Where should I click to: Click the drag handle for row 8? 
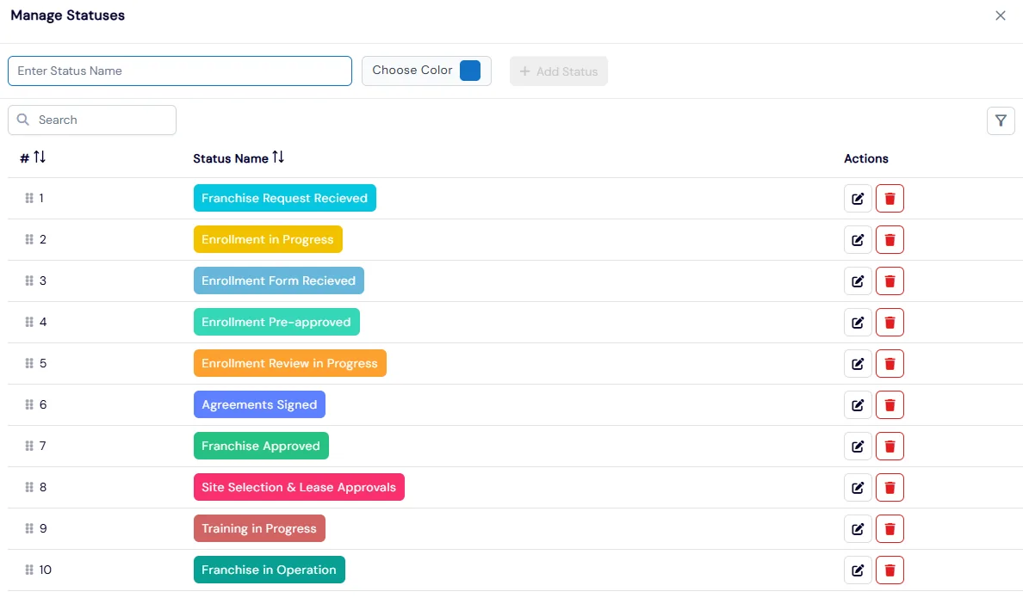pyautogui.click(x=29, y=487)
